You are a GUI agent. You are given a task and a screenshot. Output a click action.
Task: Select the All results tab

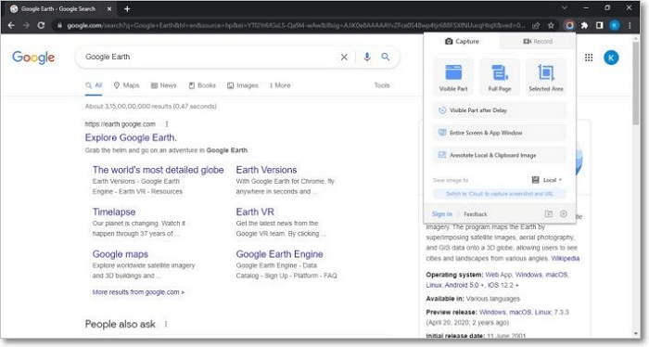(x=94, y=85)
